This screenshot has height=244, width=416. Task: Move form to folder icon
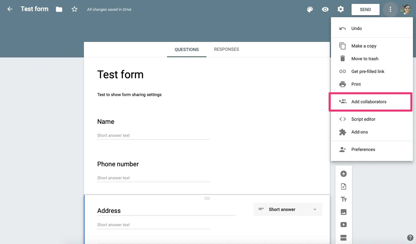pyautogui.click(x=59, y=9)
